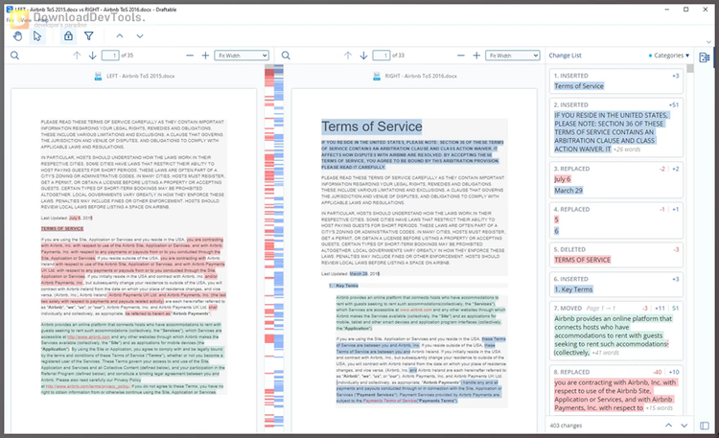Select the hand pan tool
719x438 pixels.
tap(17, 36)
